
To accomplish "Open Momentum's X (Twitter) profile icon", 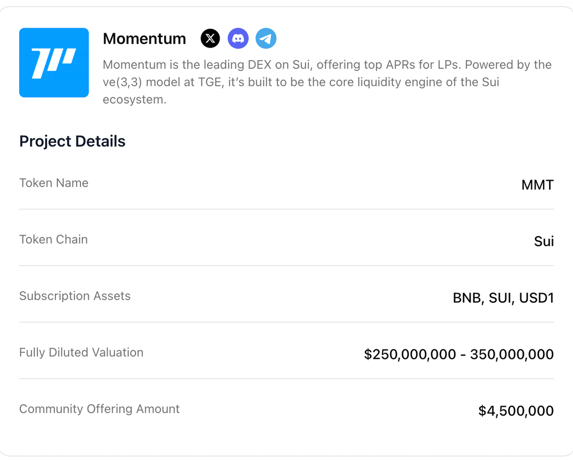I will (211, 38).
